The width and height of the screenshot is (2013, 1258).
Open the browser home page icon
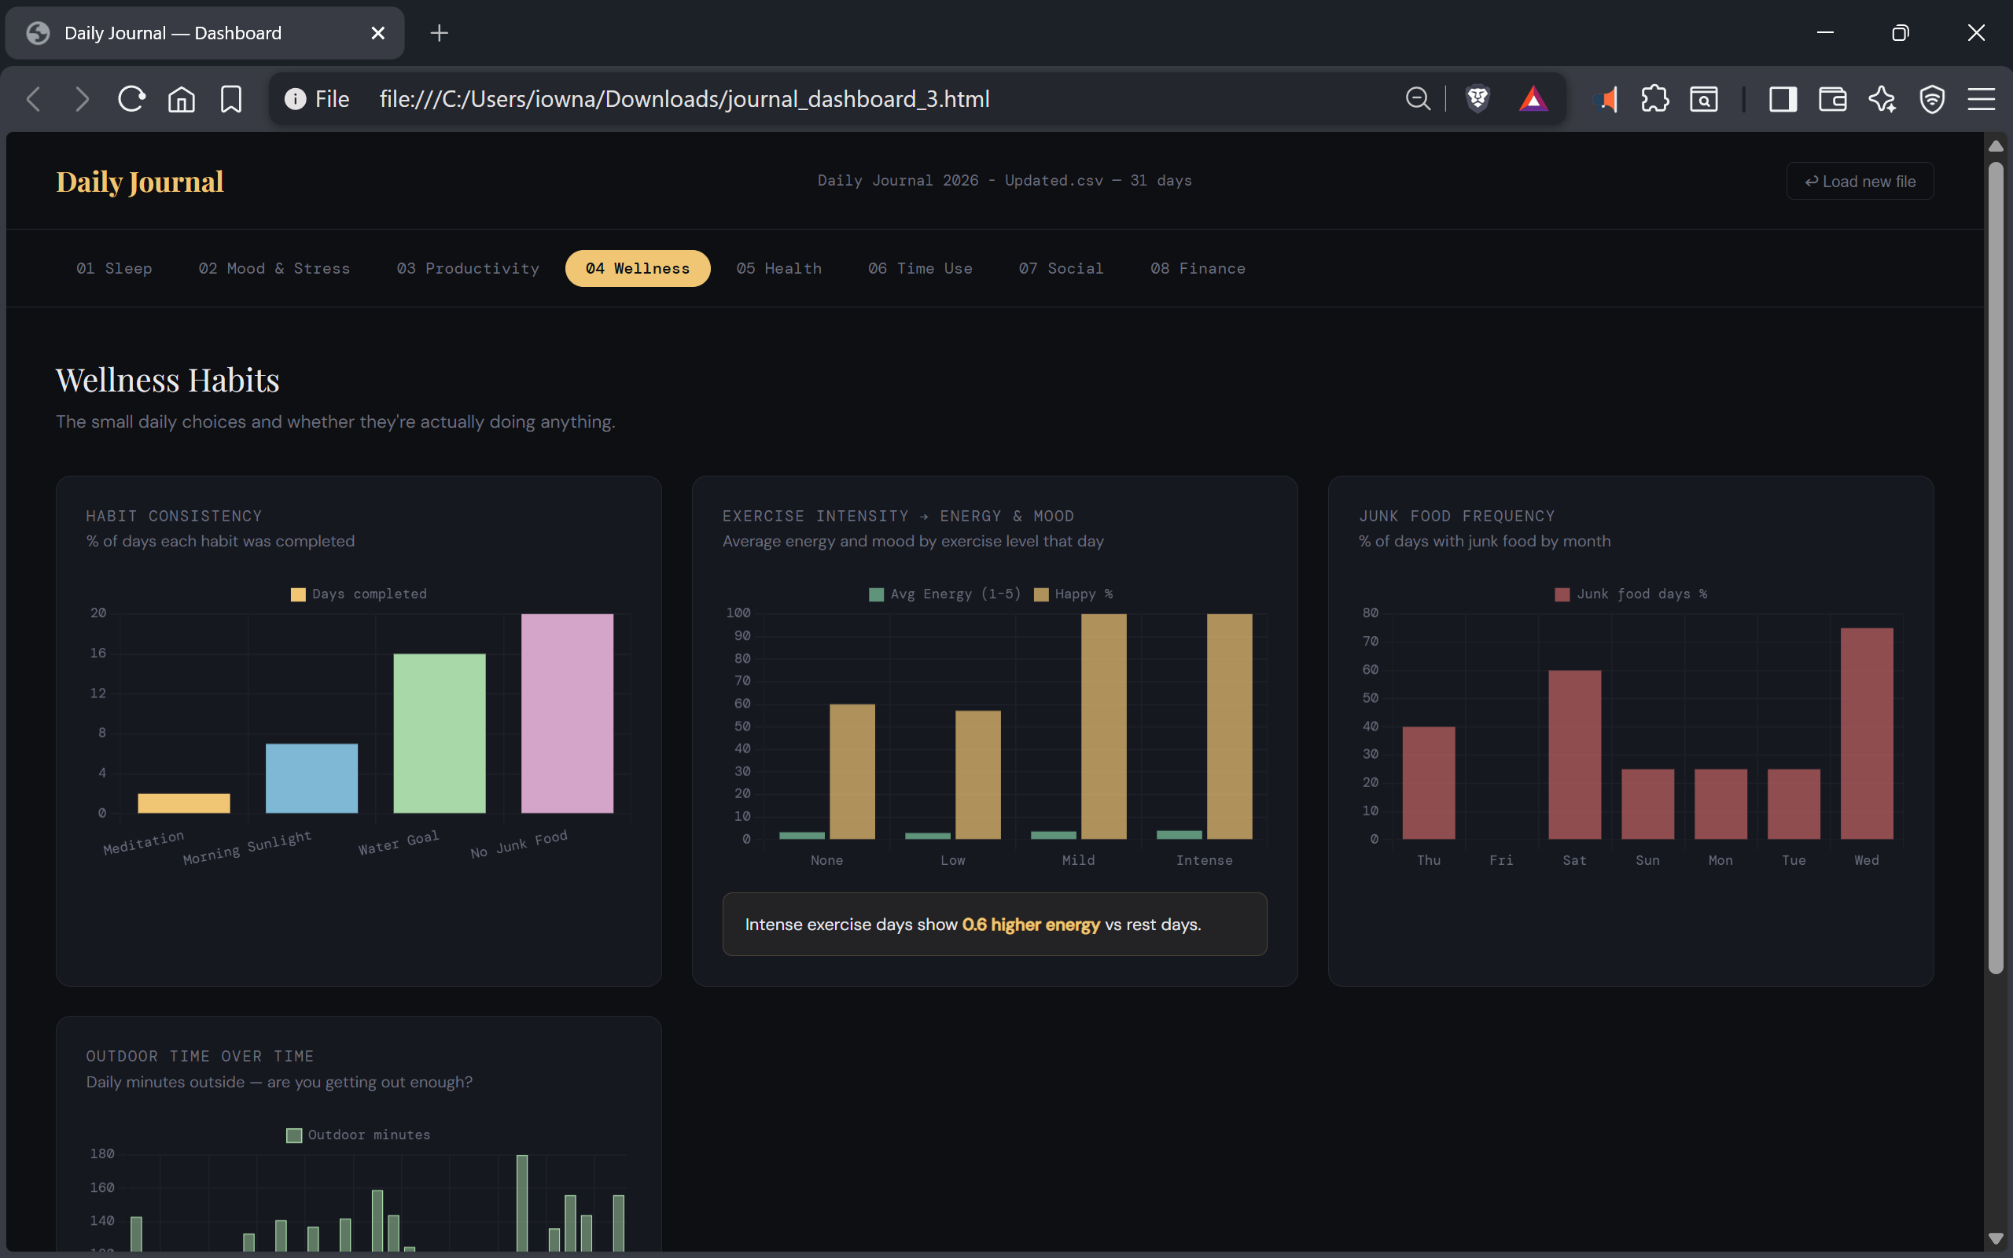pos(182,99)
